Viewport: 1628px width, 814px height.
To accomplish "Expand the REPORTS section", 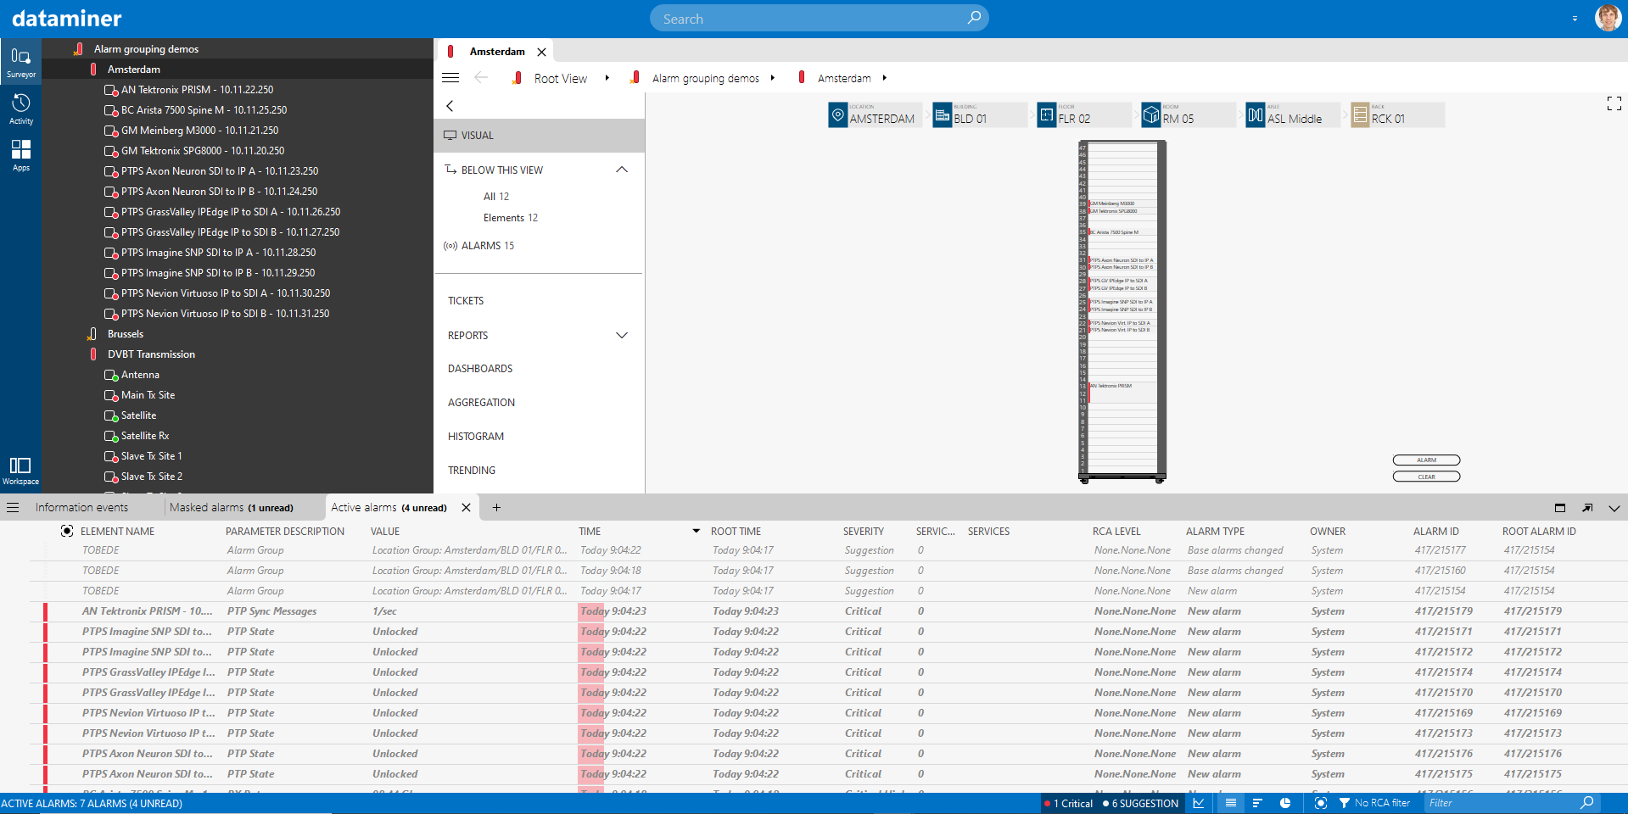I will (622, 335).
